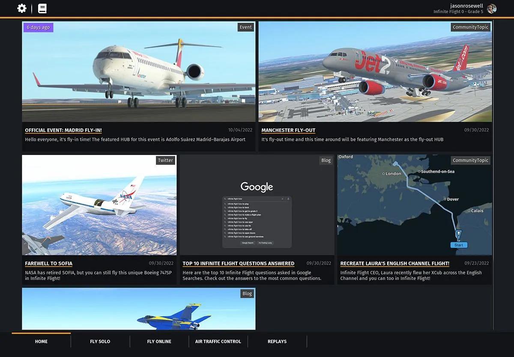Click the CommunityTopic tag on Manchester card
The image size is (514, 357).
(x=471, y=27)
